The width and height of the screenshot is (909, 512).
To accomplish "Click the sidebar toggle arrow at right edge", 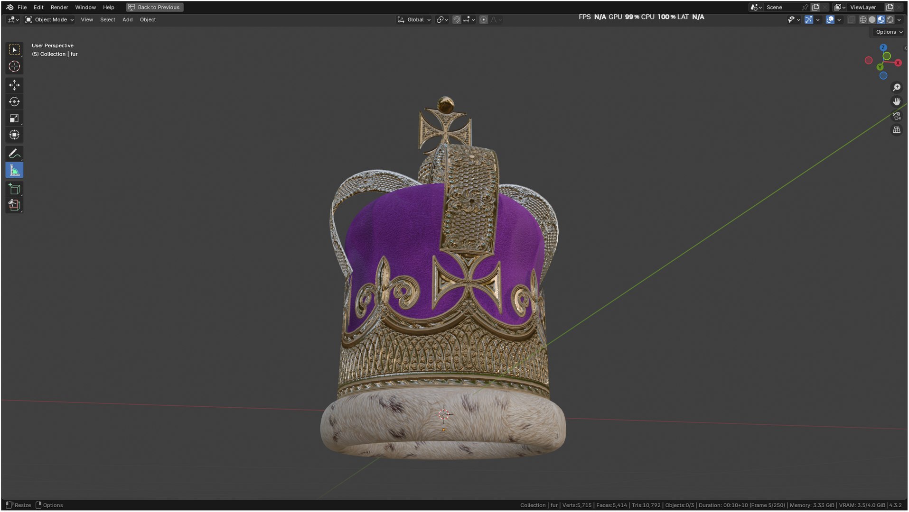I will [x=905, y=48].
